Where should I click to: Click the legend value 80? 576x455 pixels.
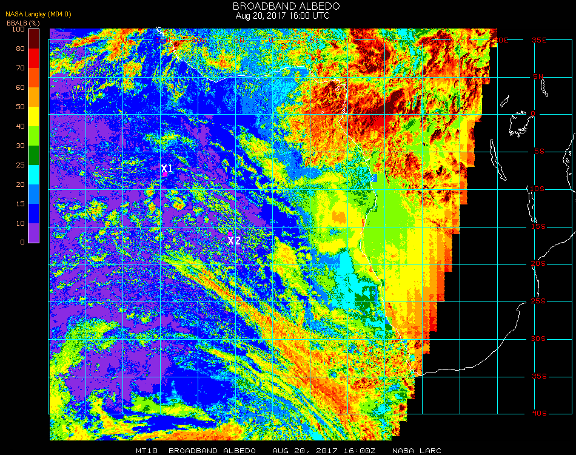(x=20, y=49)
